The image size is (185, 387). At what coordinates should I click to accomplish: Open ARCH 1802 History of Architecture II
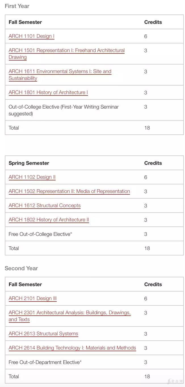49,220
